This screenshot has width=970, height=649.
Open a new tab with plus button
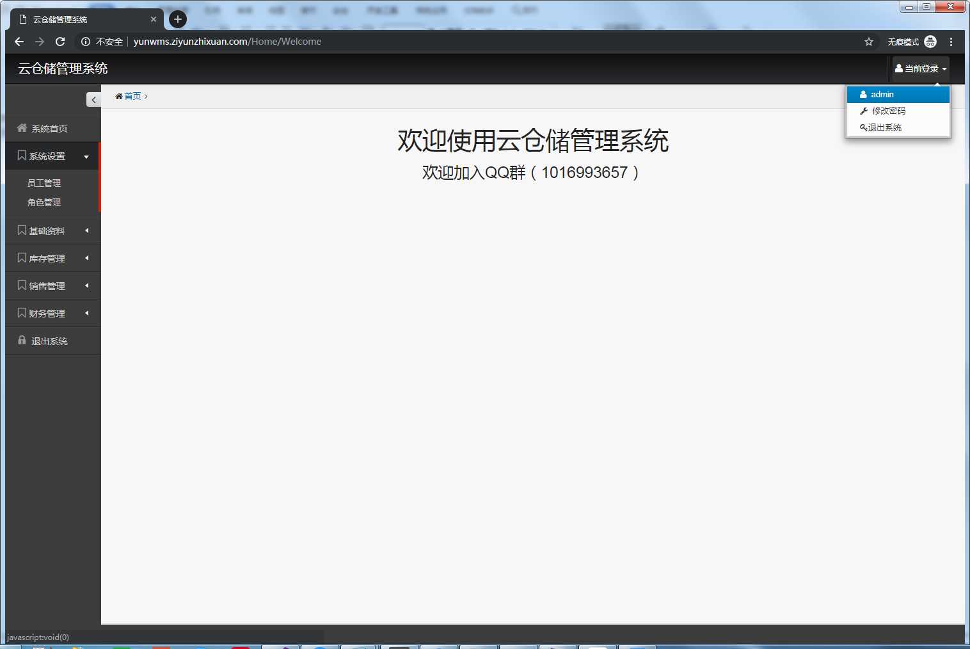pyautogui.click(x=178, y=19)
